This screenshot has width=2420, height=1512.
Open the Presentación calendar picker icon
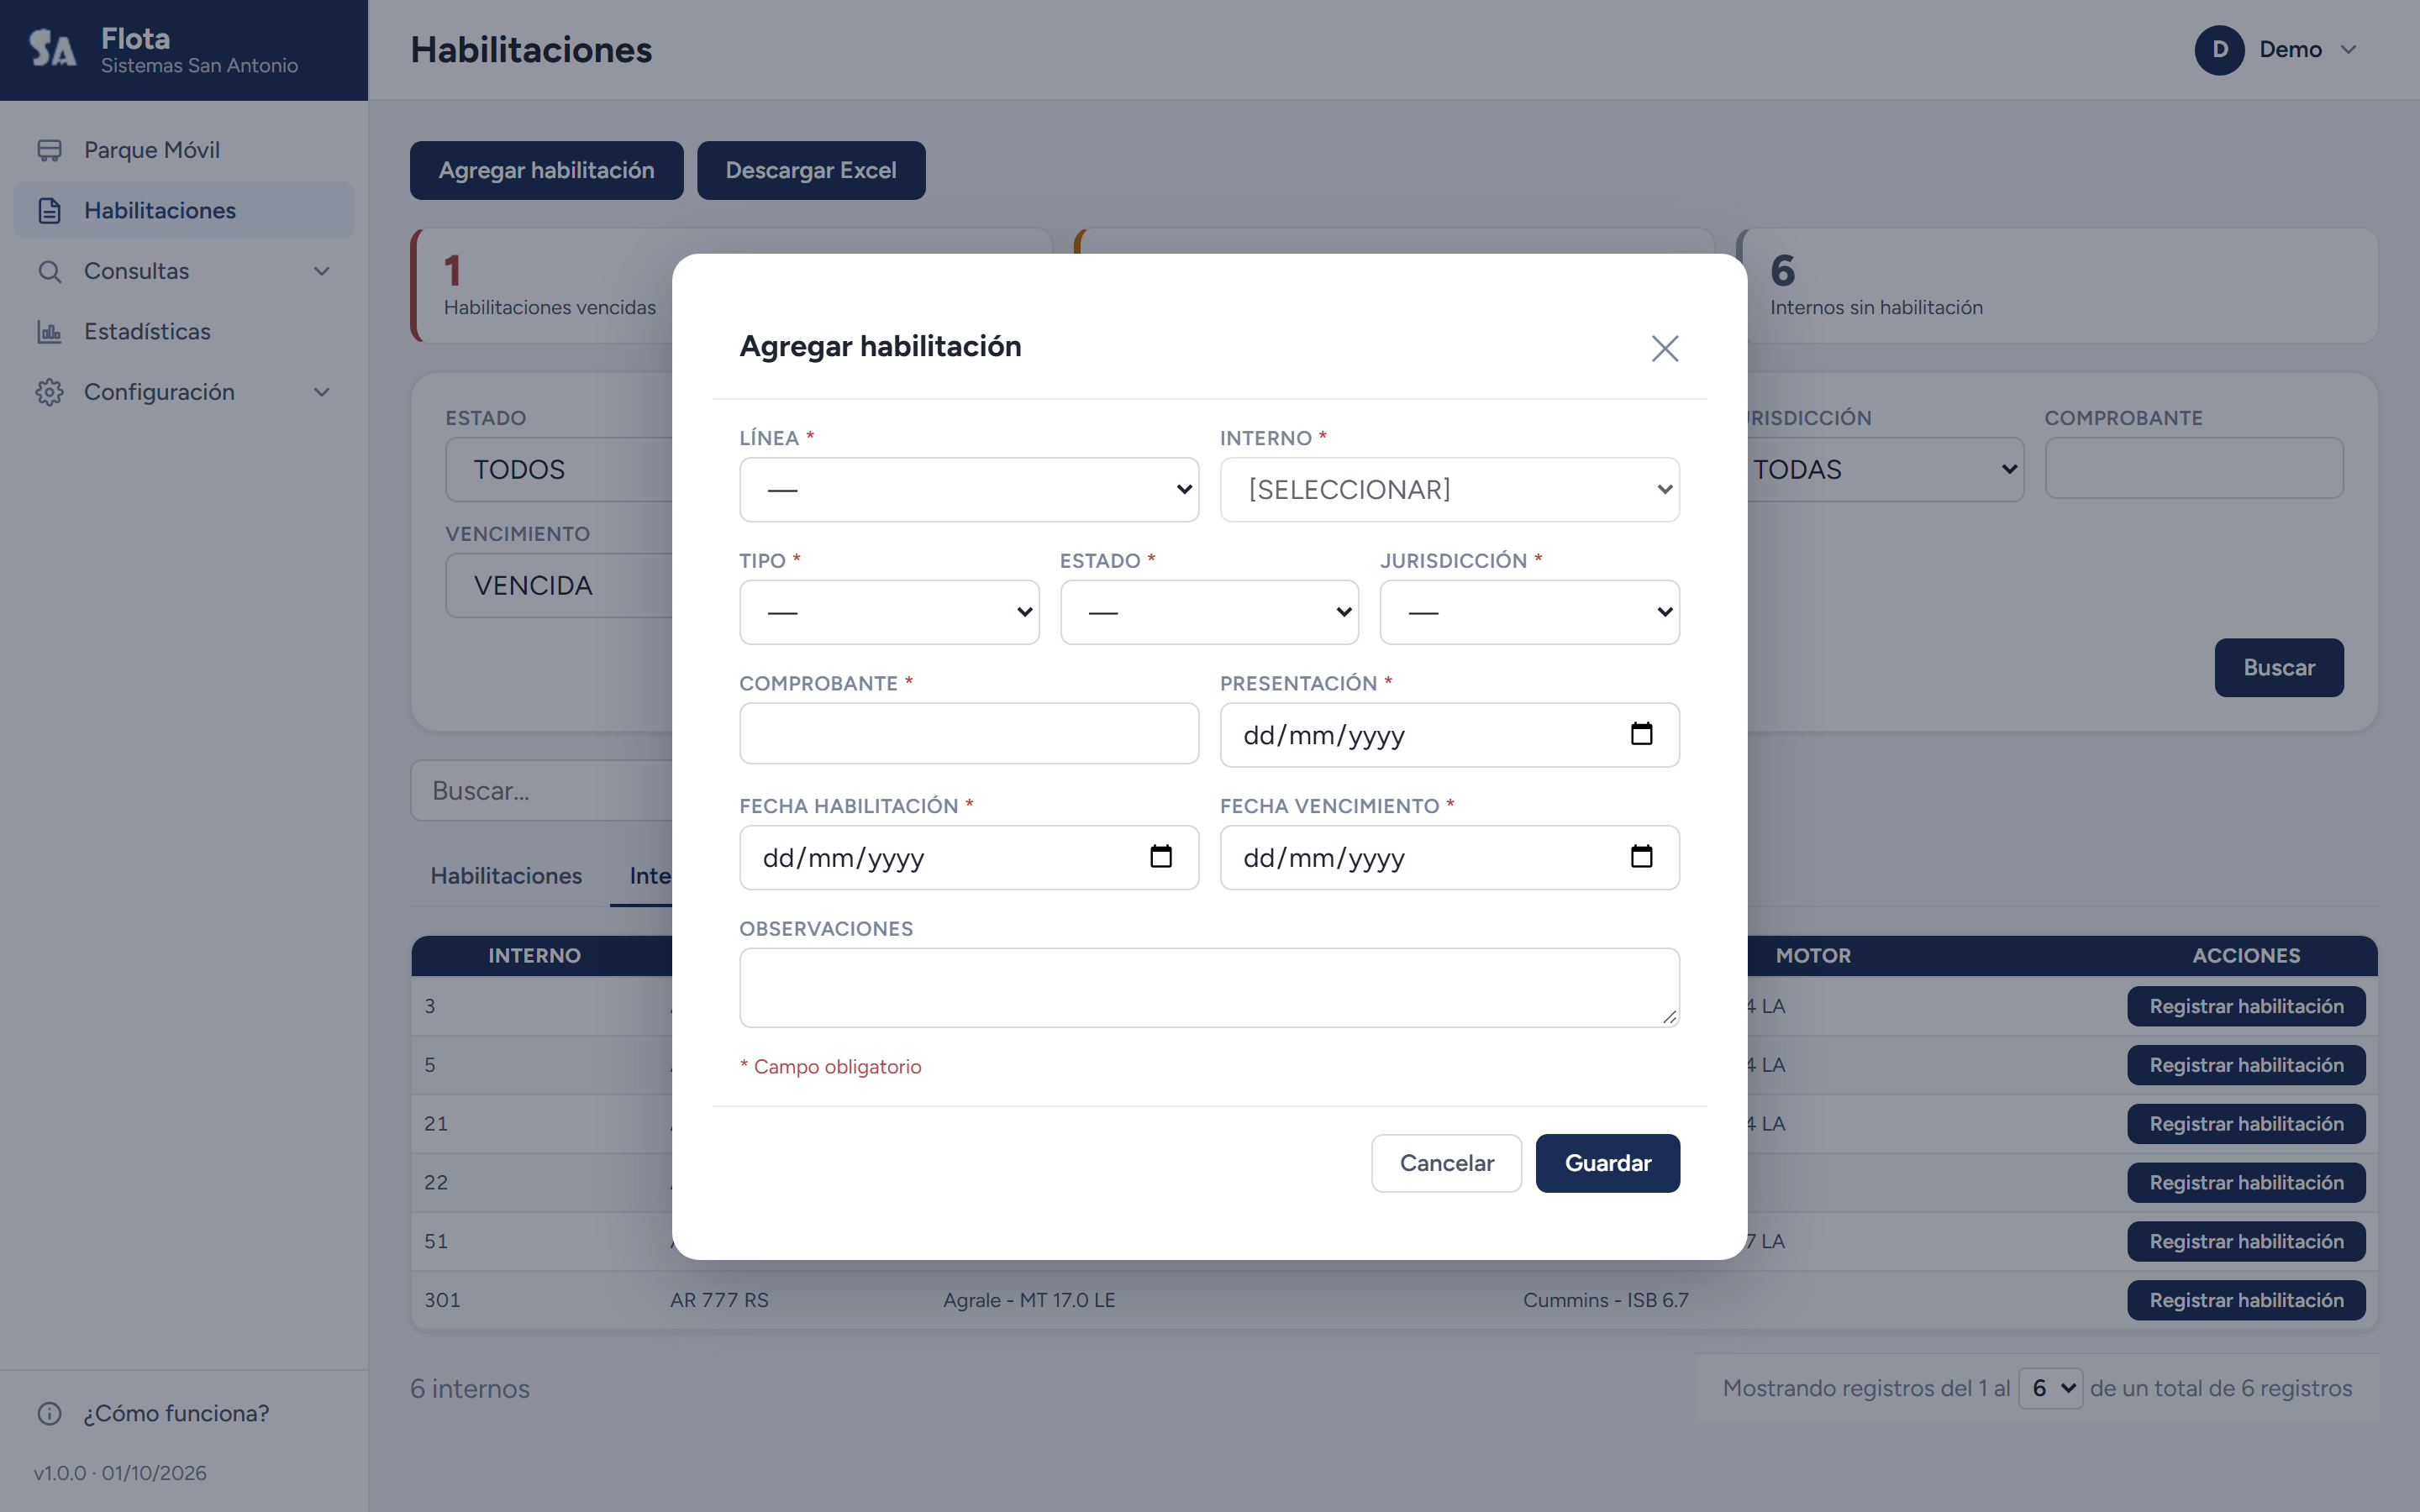tap(1641, 734)
